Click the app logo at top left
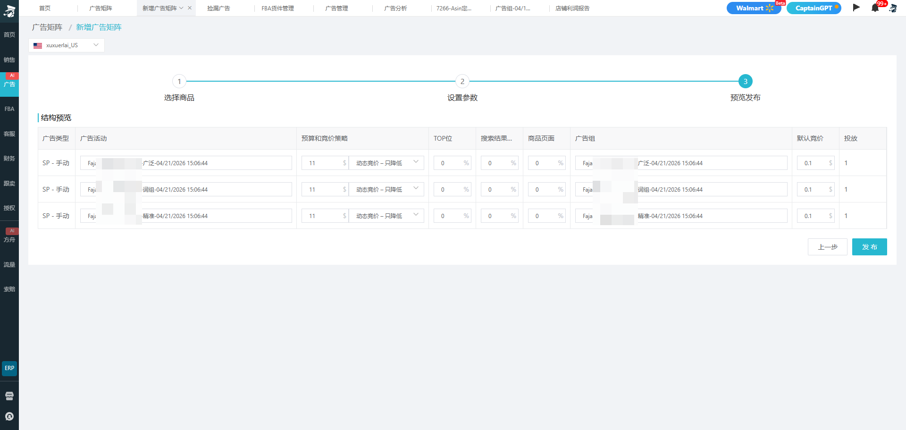The width and height of the screenshot is (906, 430). click(x=9, y=10)
